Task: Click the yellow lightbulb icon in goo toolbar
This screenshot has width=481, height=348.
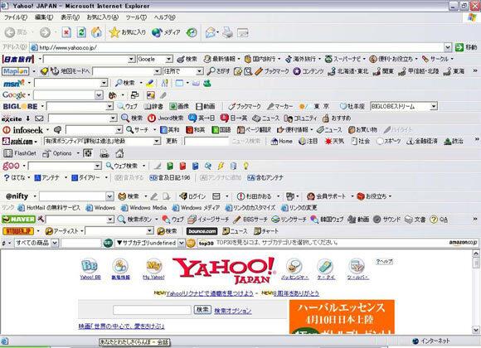Action: [245, 166]
